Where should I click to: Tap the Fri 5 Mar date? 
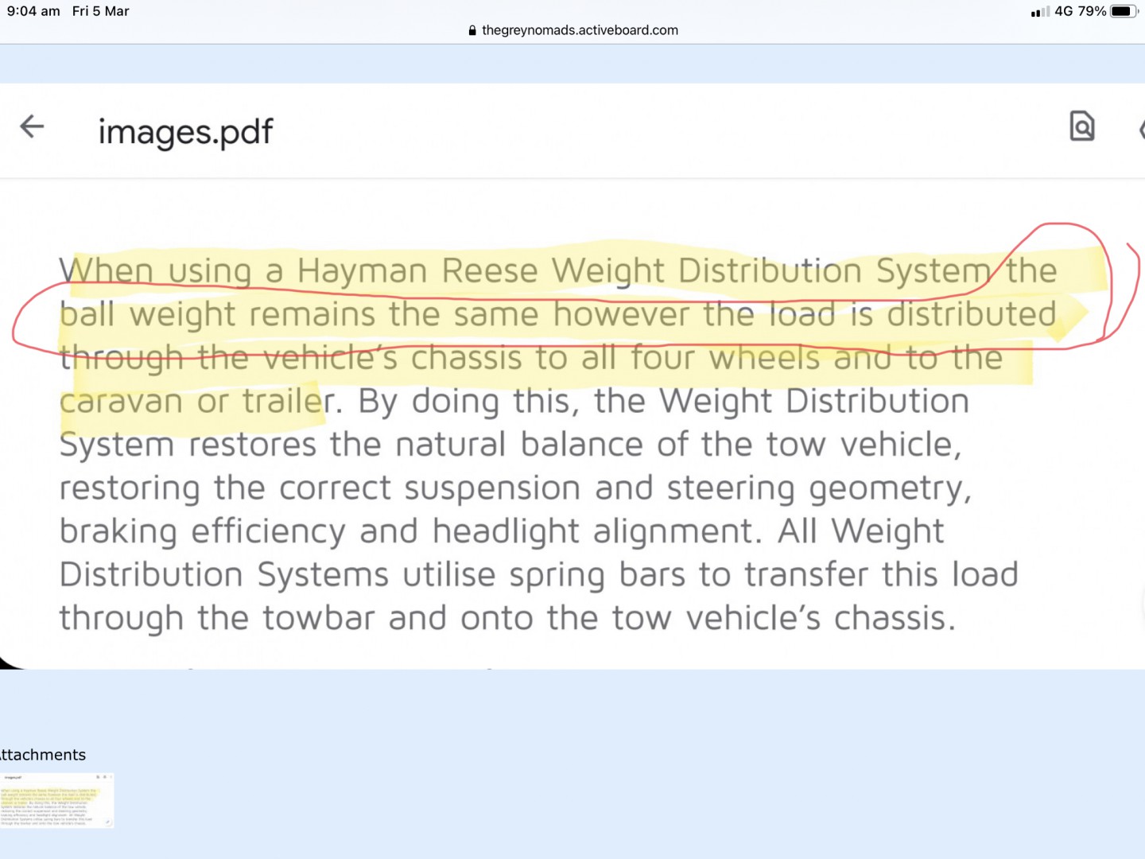click(100, 11)
